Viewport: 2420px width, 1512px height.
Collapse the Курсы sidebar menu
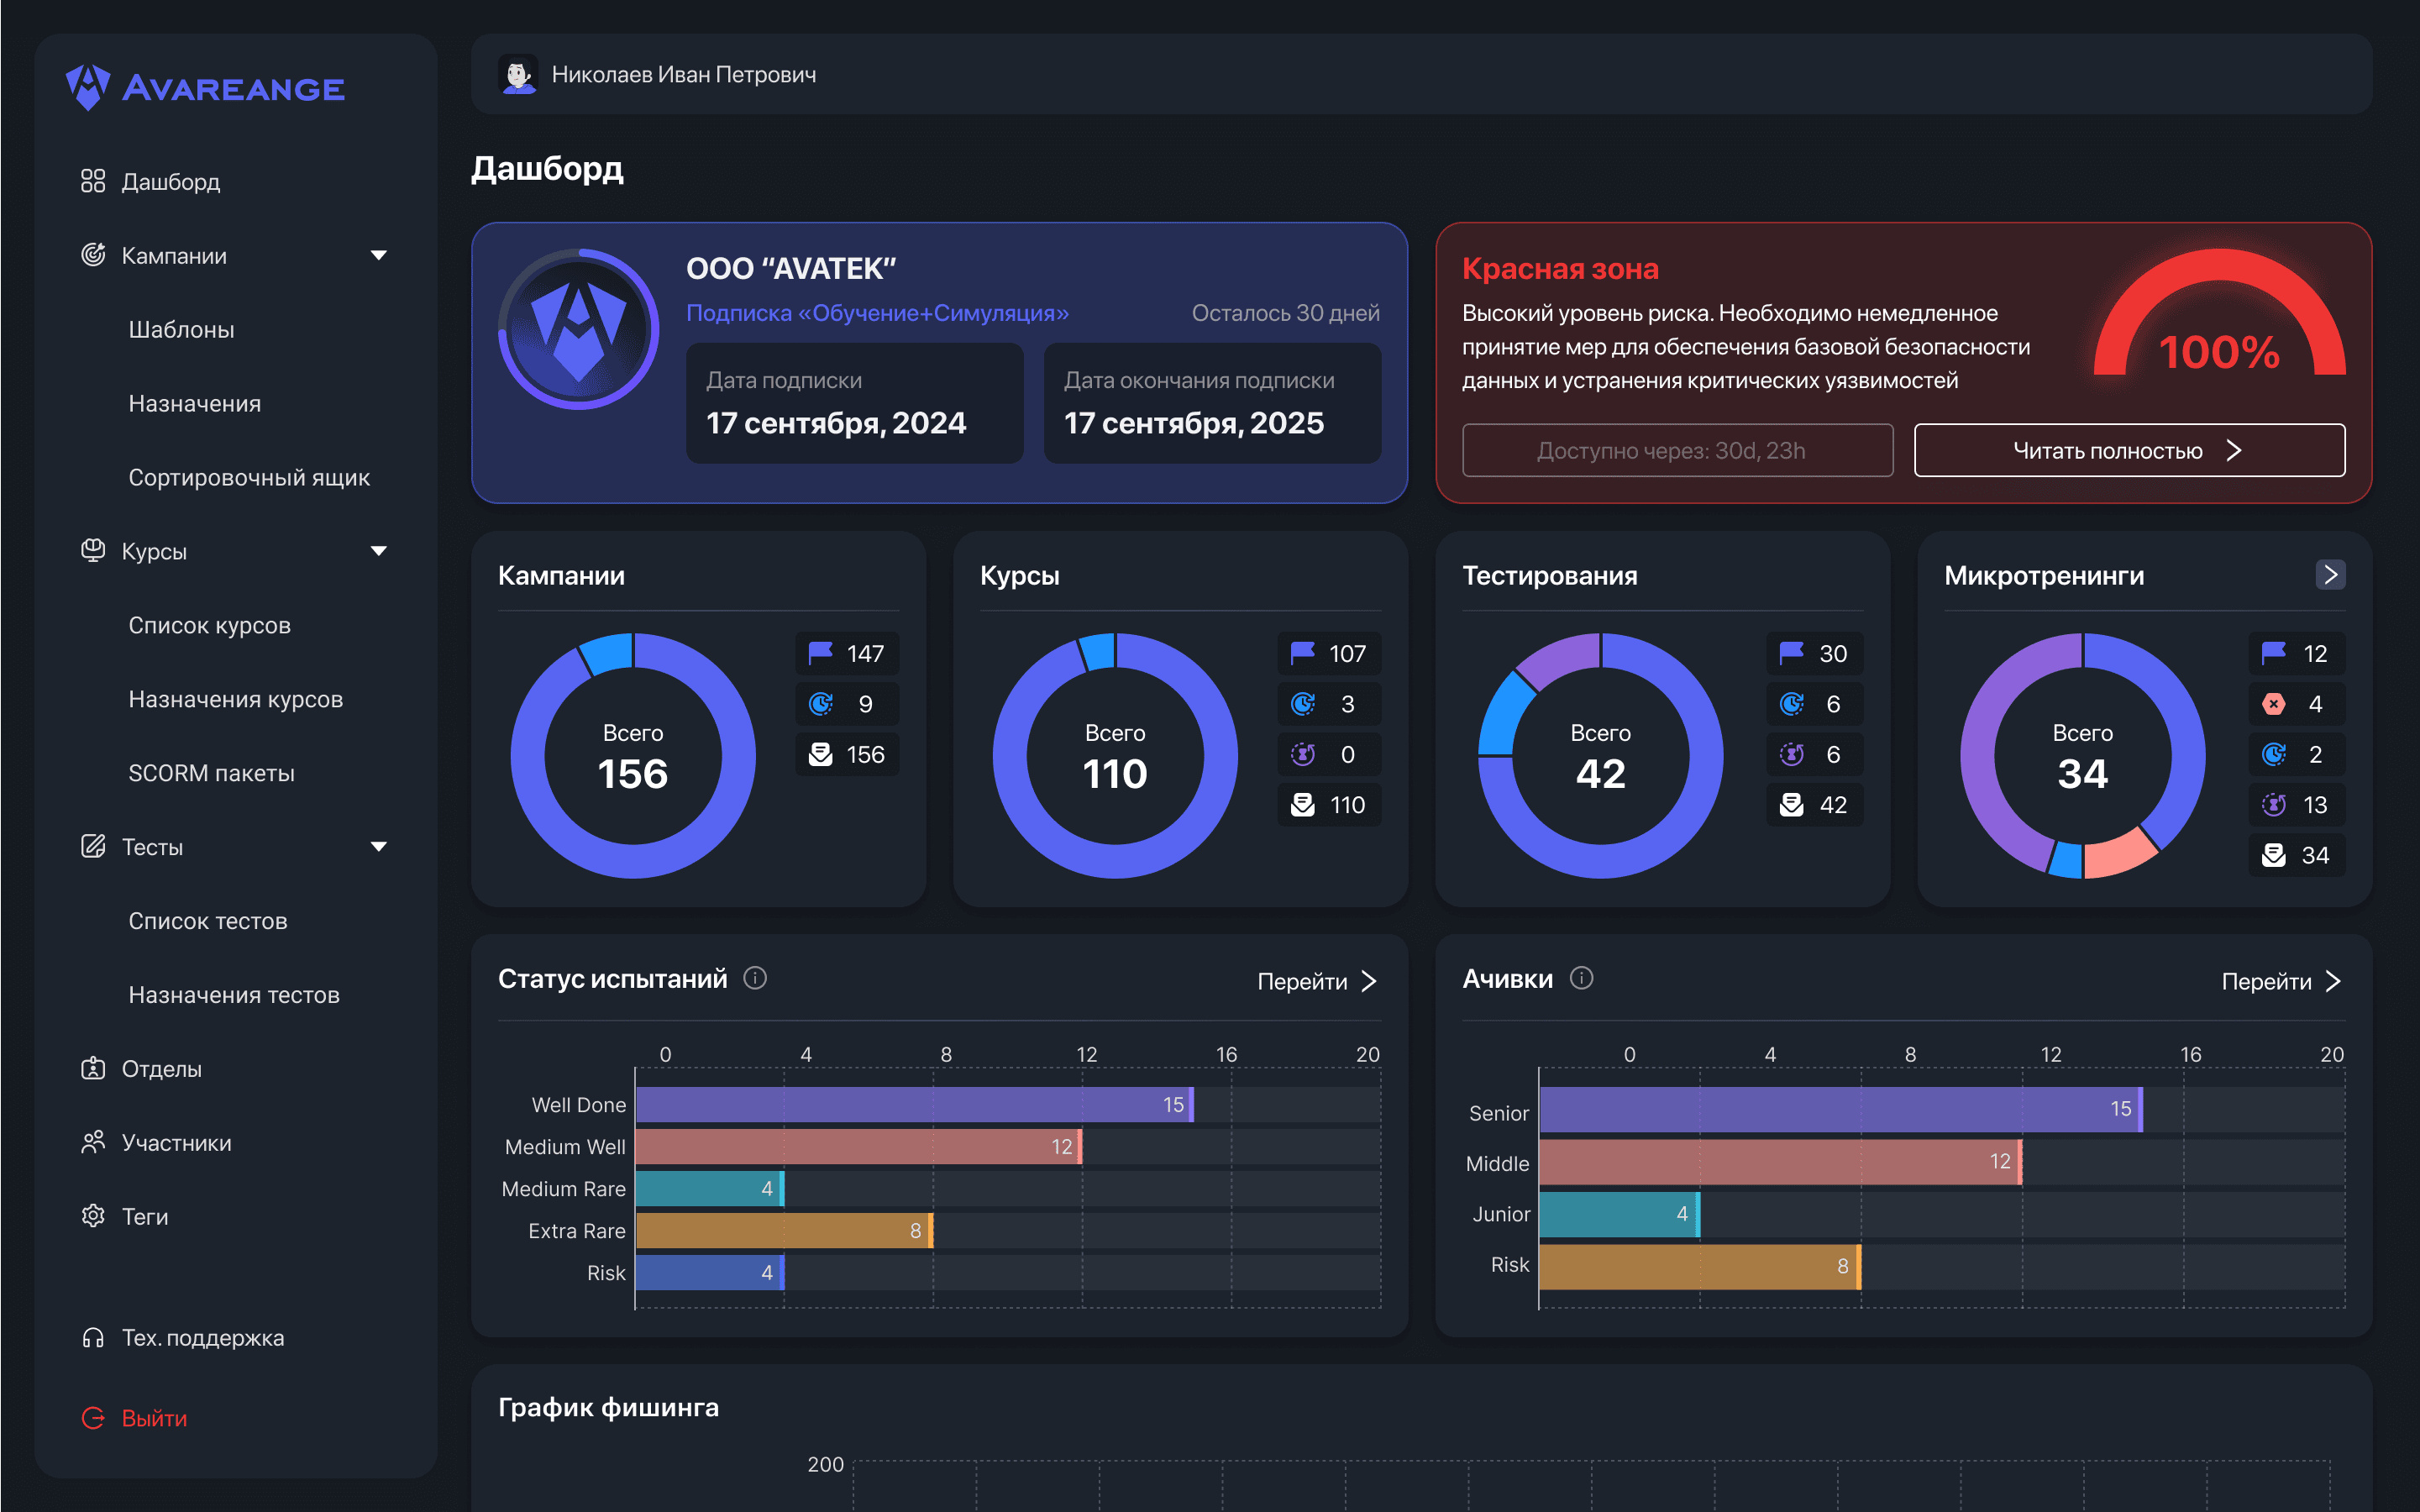(x=380, y=551)
